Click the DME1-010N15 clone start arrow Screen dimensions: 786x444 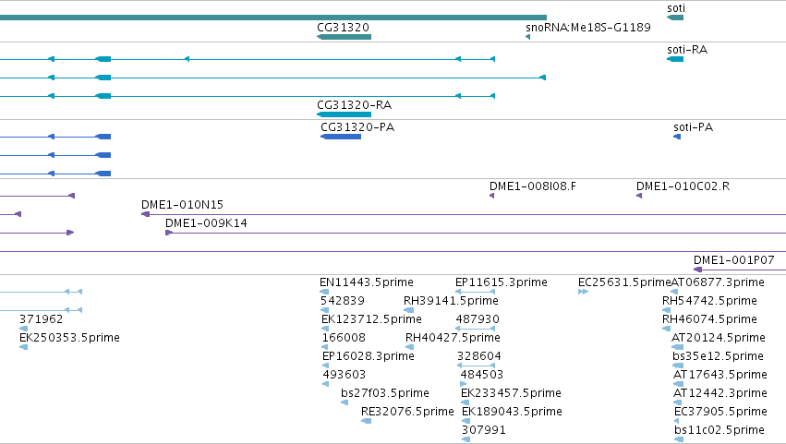coord(145,214)
